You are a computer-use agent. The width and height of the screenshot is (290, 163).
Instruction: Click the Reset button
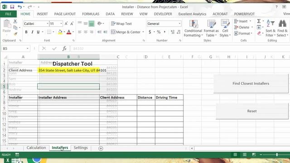[x=252, y=111]
